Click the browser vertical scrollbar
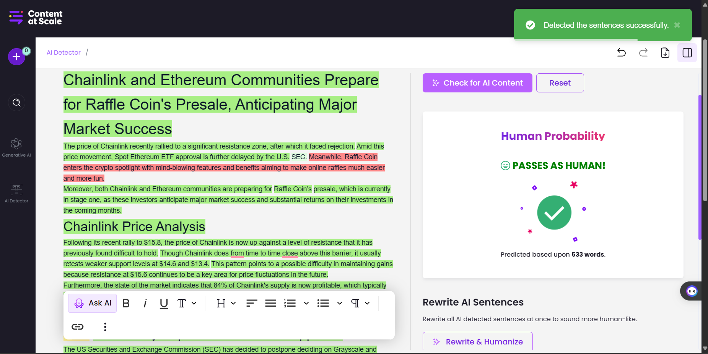The width and height of the screenshot is (708, 354). [x=705, y=120]
